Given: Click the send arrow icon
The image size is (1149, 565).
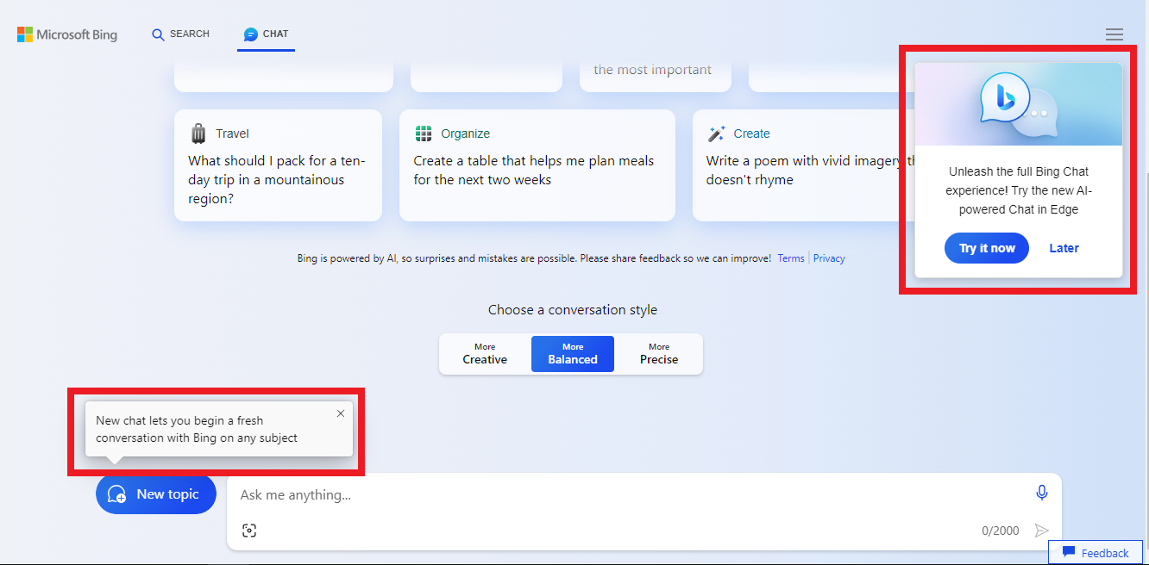Looking at the screenshot, I should [x=1041, y=531].
